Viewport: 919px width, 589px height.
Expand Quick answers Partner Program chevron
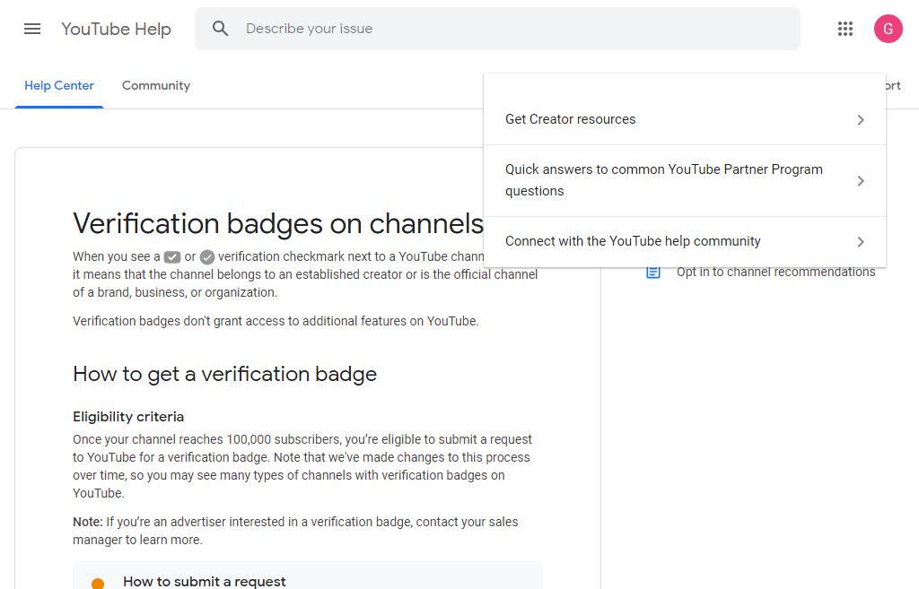pyautogui.click(x=861, y=181)
